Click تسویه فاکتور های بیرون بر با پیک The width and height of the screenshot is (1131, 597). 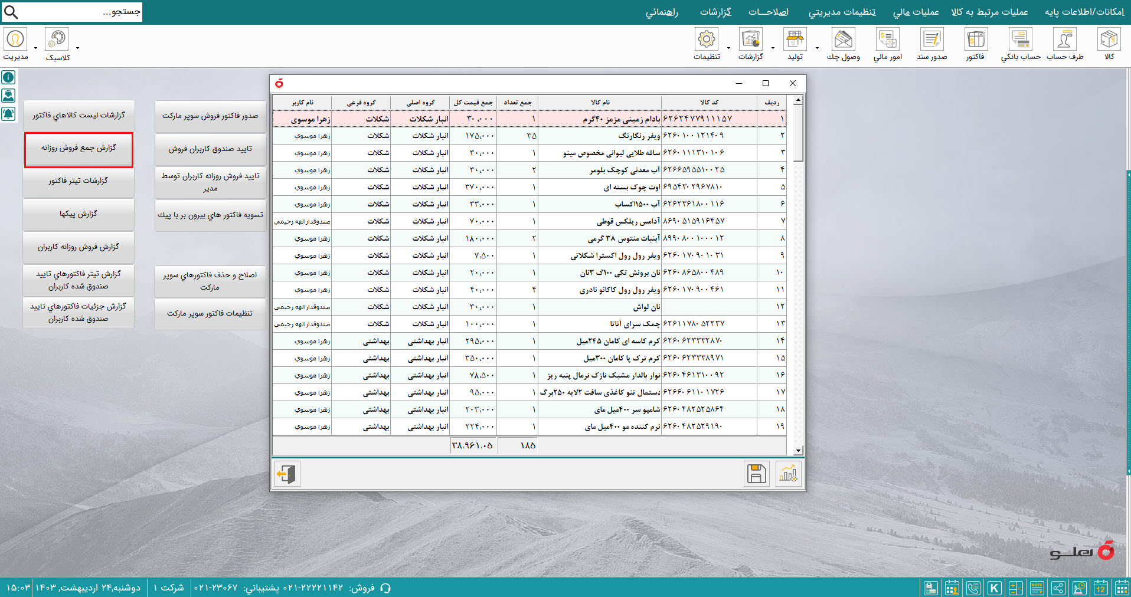click(210, 215)
